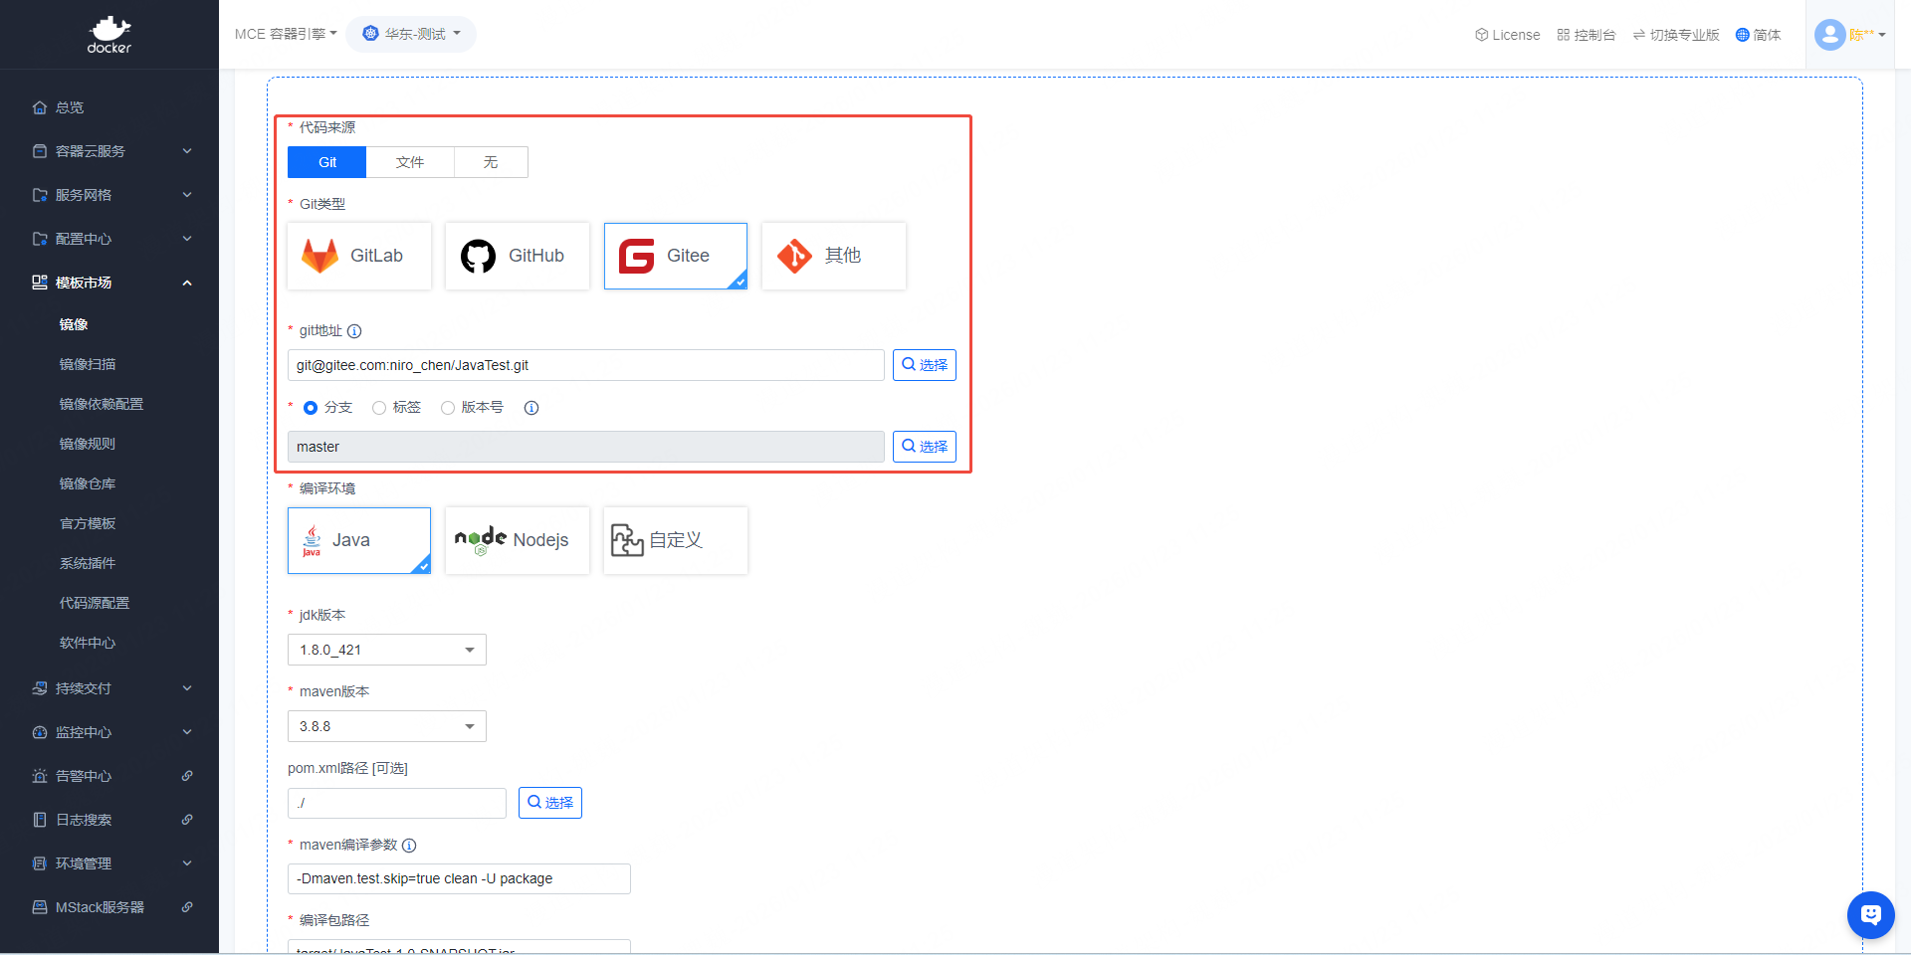1911x955 pixels.
Task: Open the maven版本 dropdown
Action: pos(386,726)
